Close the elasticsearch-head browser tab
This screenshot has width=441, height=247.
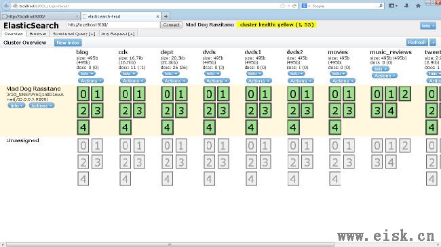pyautogui.click(x=157, y=16)
